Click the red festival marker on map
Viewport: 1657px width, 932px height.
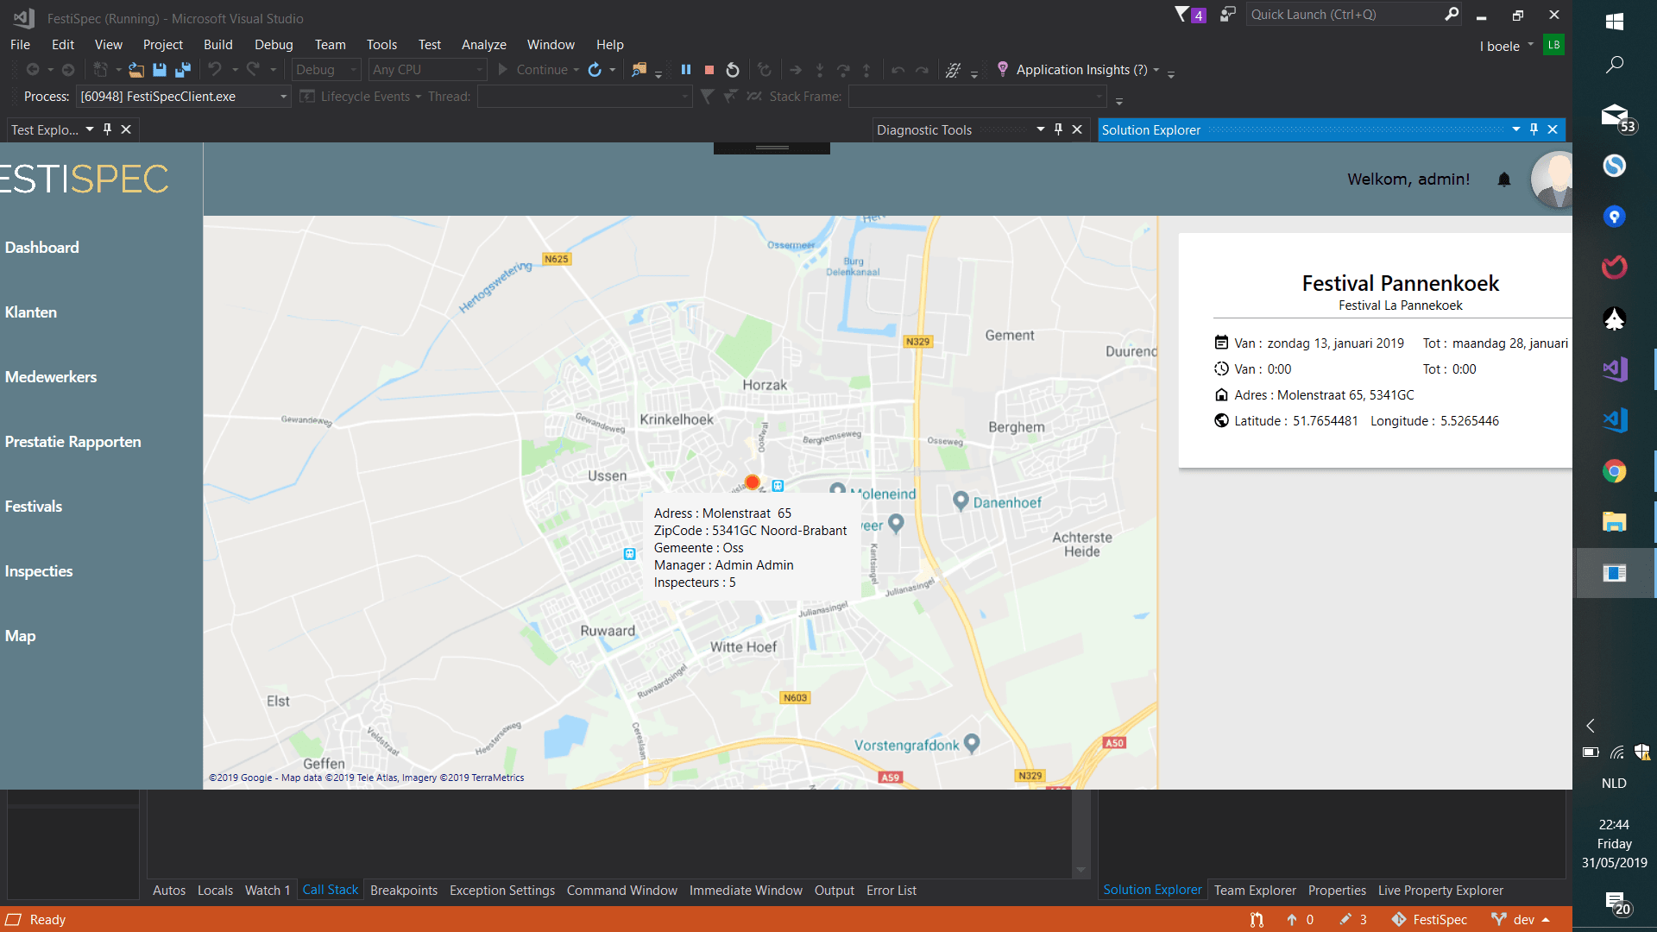(752, 482)
